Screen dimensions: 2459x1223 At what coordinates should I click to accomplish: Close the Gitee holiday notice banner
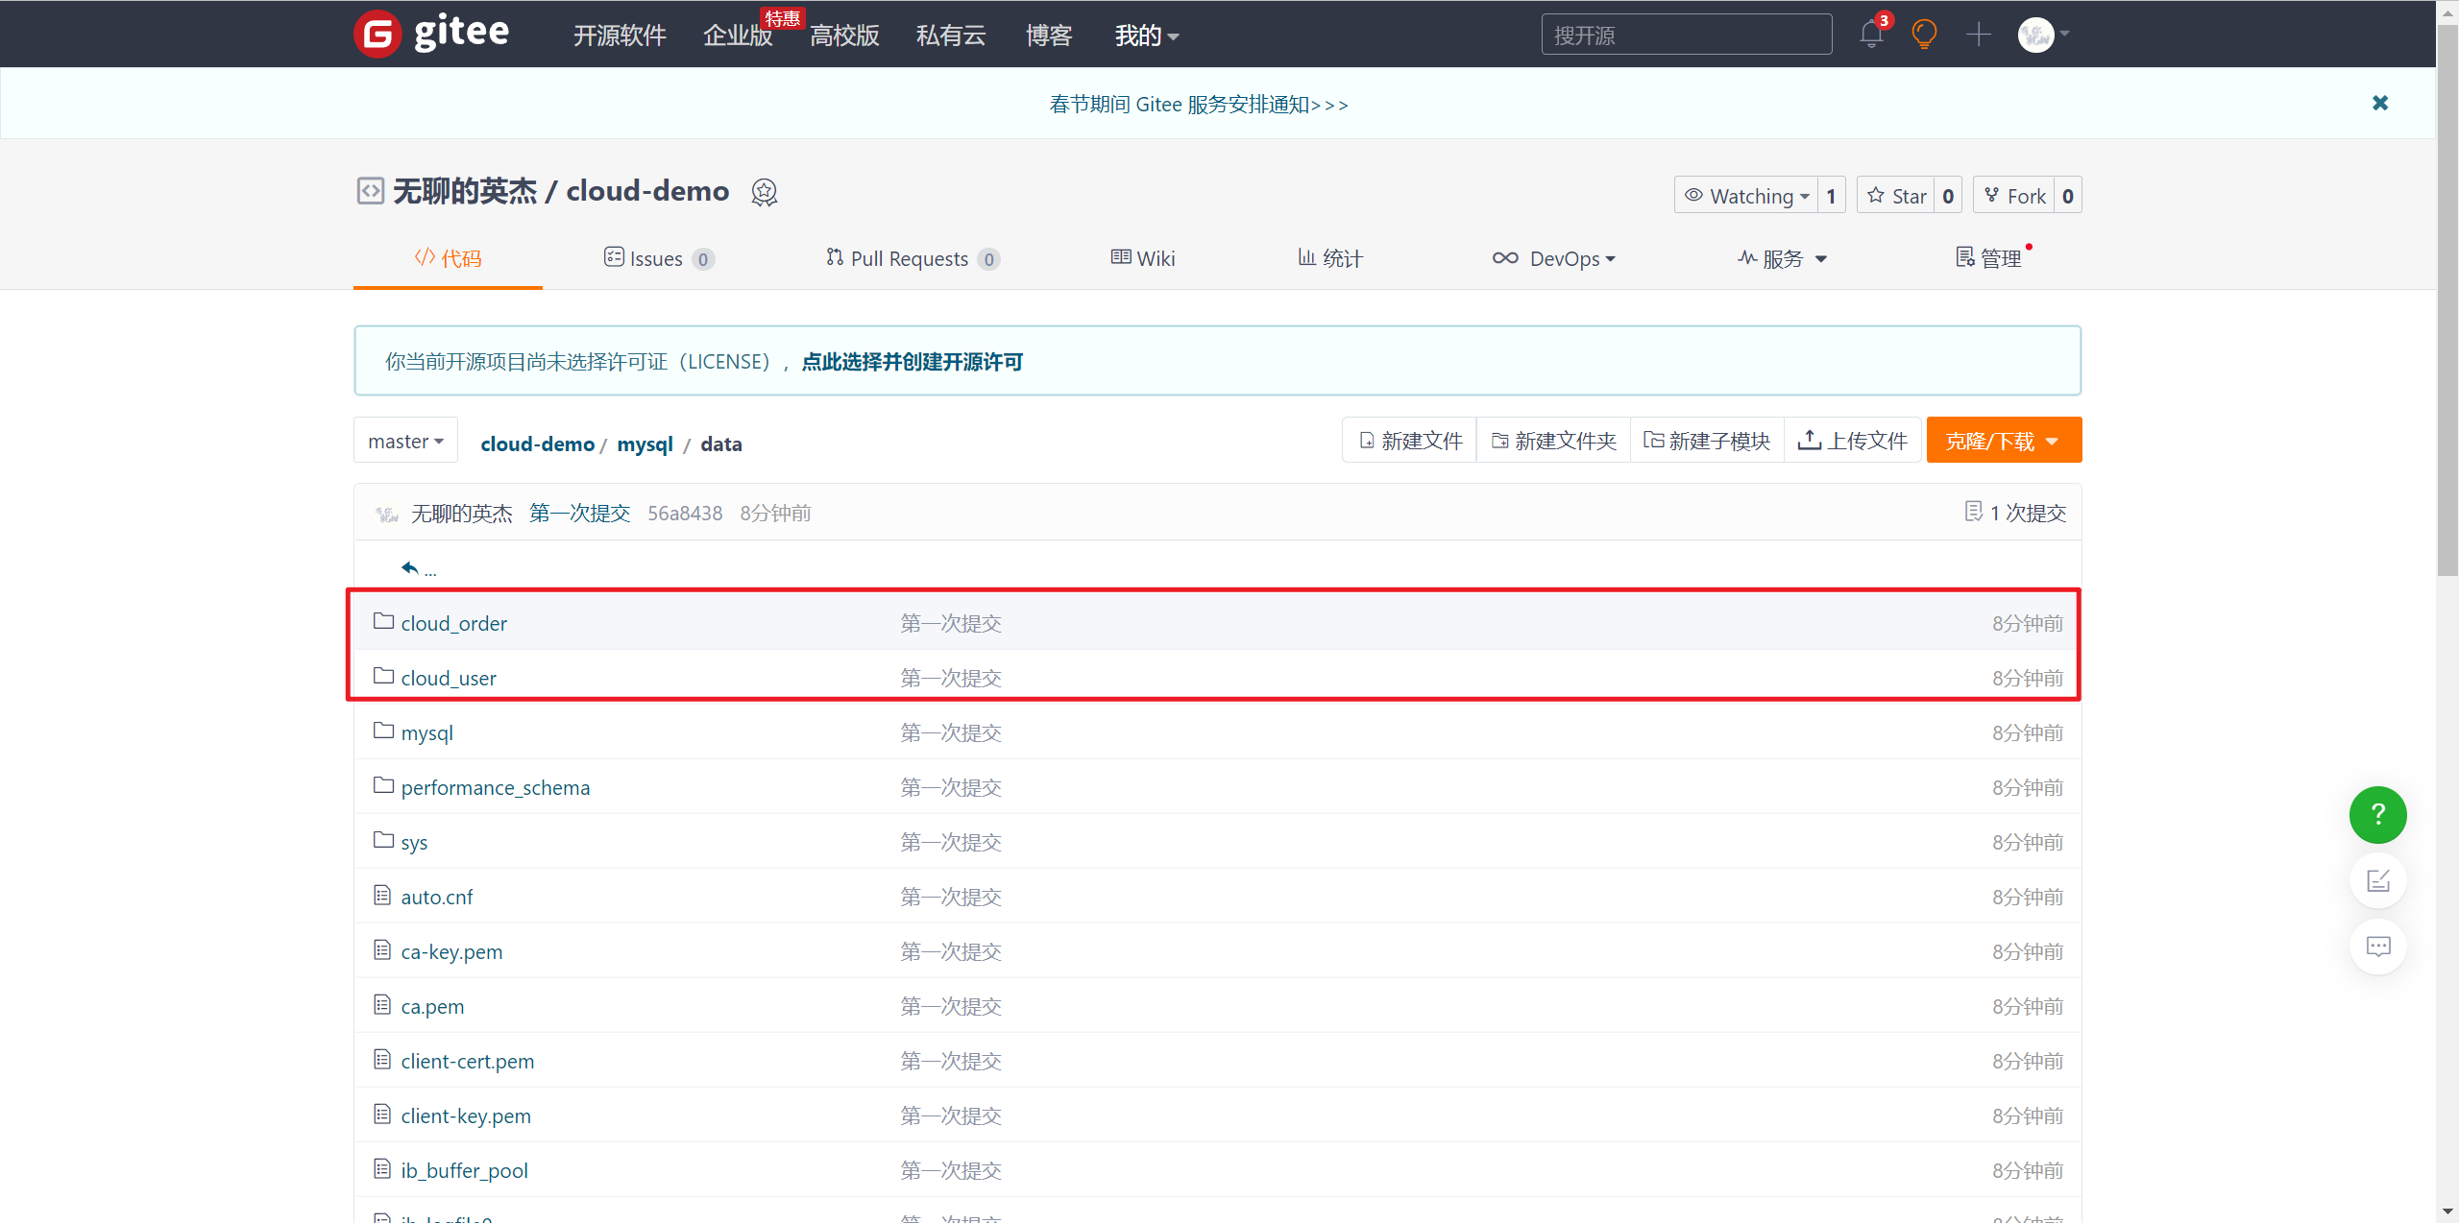2379,103
